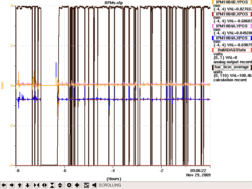Zoom out on time axis (outward triangles)
Viewport: 252px width, 189px height.
(44, 185)
